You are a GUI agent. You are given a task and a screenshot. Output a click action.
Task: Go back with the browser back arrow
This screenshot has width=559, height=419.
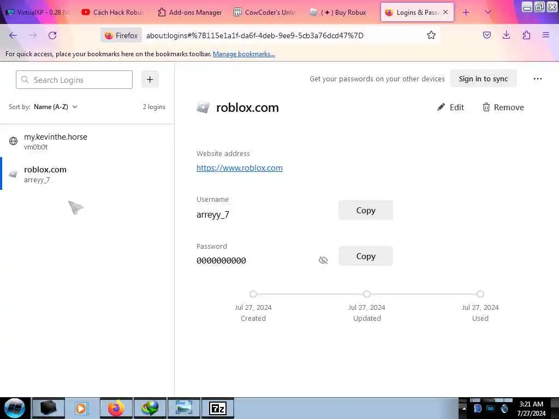[13, 35]
